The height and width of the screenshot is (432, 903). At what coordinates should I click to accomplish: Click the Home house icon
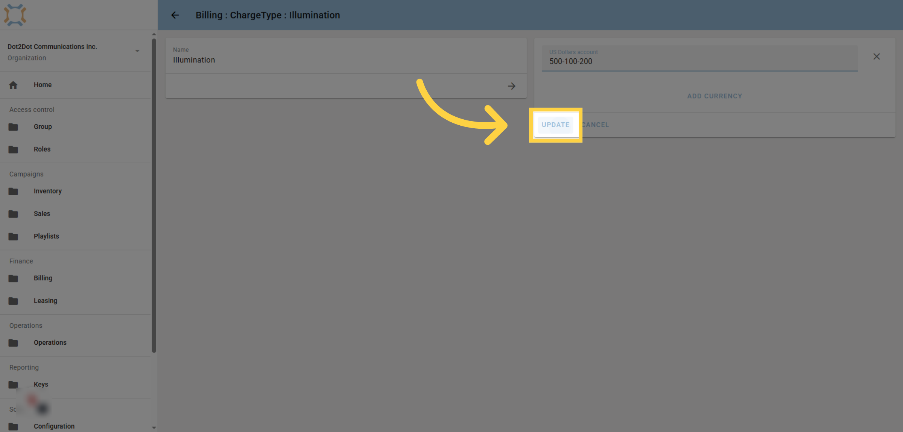(13, 85)
